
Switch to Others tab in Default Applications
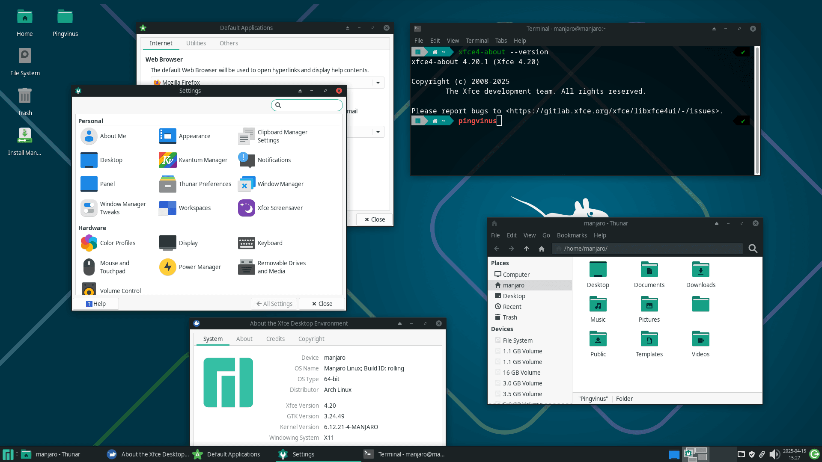pos(229,43)
